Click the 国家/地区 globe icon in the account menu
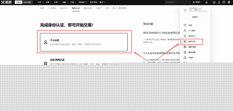The width and height of the screenshot is (233, 111). pyautogui.click(x=185, y=47)
